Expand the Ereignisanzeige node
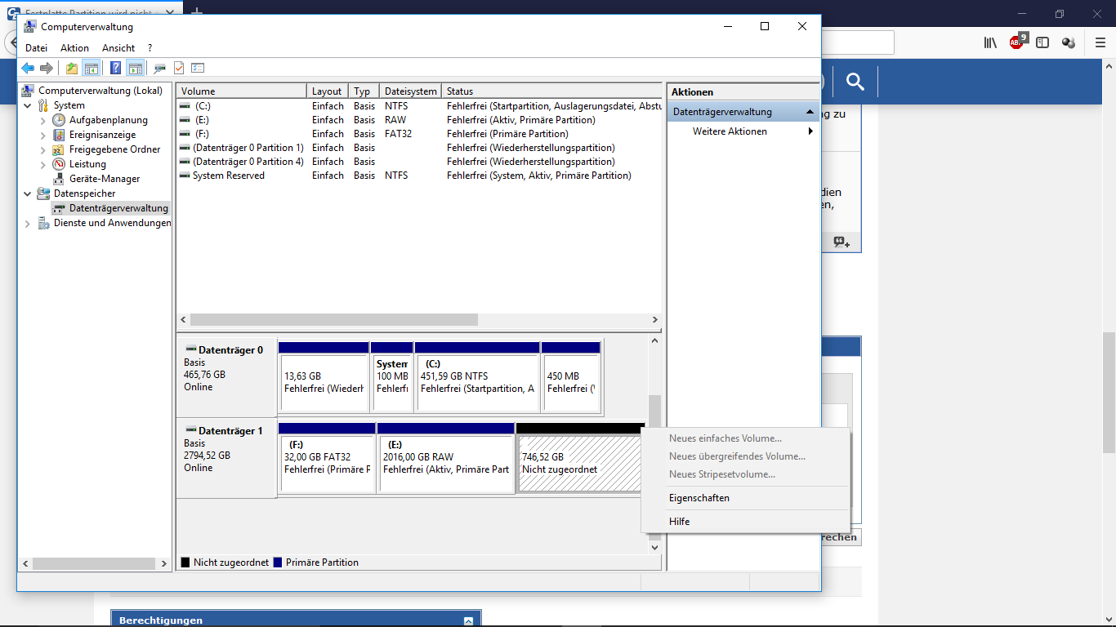The height and width of the screenshot is (627, 1116). 43,135
